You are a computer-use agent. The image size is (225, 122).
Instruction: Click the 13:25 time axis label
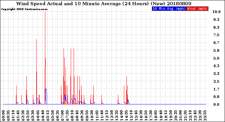(116, 115)
